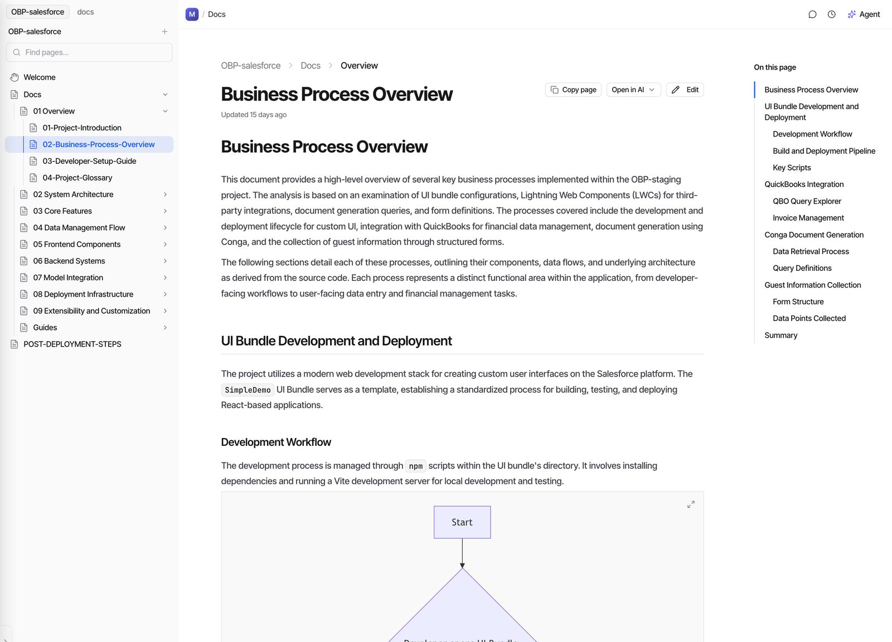The image size is (892, 642).
Task: Open the Agent sparkle icon
Action: pyautogui.click(x=851, y=14)
